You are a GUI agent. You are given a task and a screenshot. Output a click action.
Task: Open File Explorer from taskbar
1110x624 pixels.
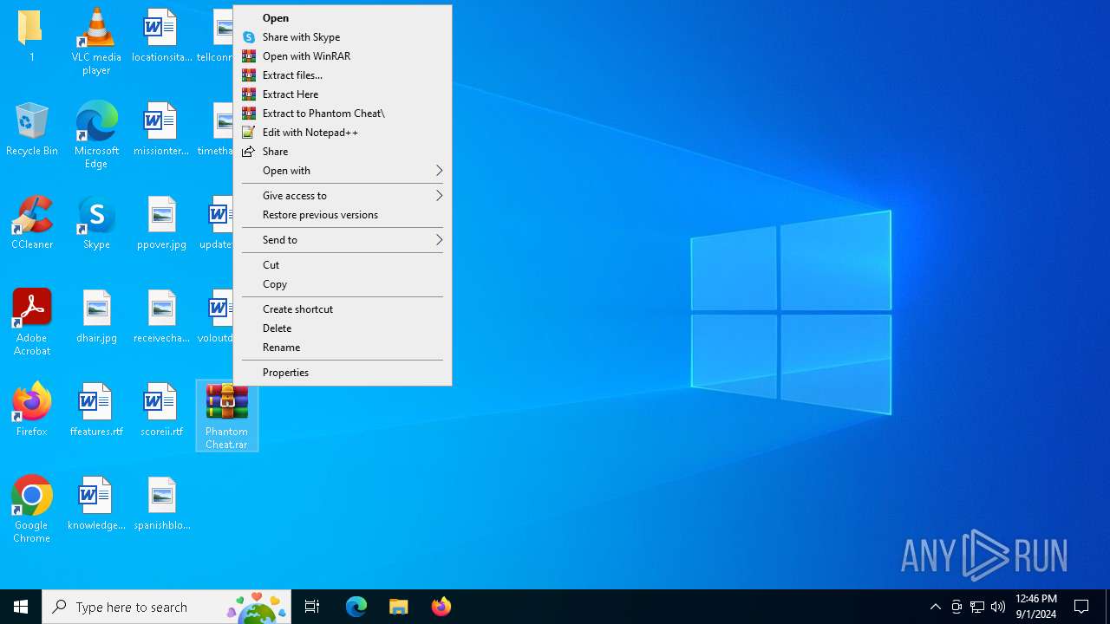pos(399,607)
